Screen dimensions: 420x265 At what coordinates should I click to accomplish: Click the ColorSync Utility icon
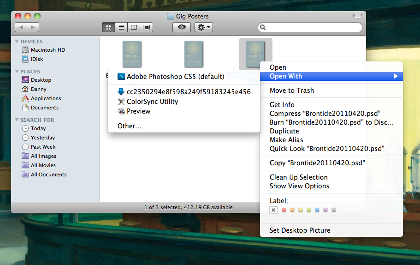tap(121, 102)
